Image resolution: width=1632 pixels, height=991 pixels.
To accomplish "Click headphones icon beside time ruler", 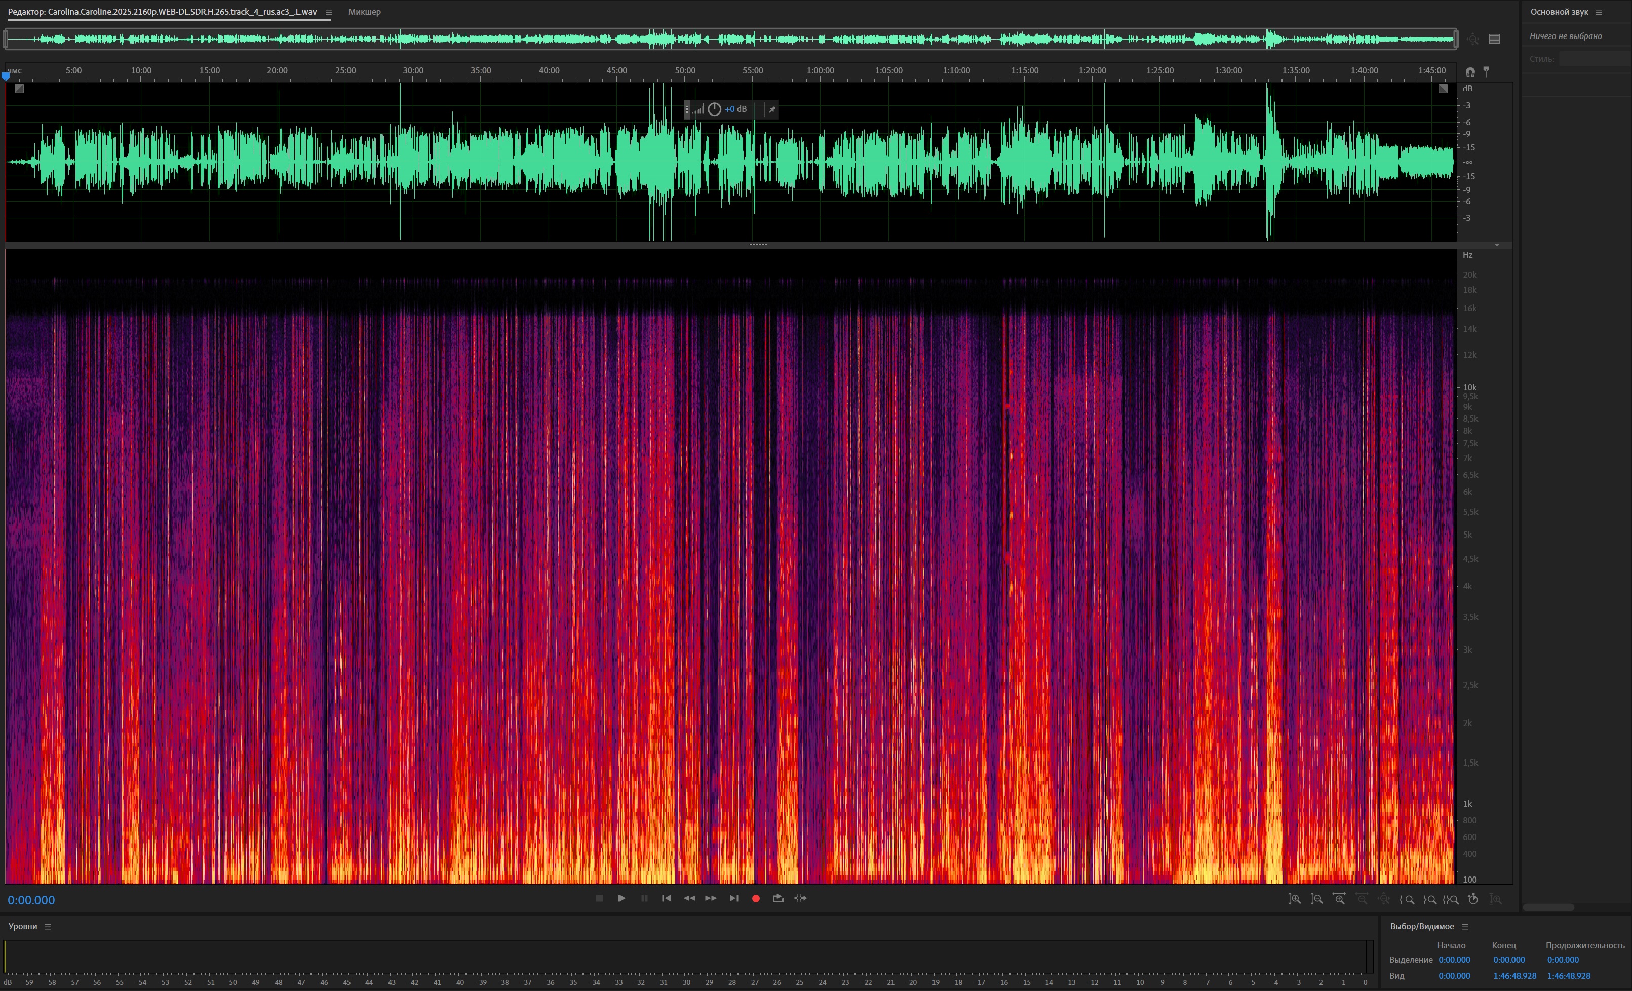I will point(1470,71).
